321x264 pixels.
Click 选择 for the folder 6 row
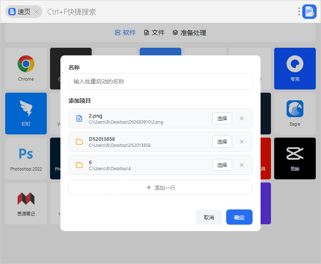(222, 165)
